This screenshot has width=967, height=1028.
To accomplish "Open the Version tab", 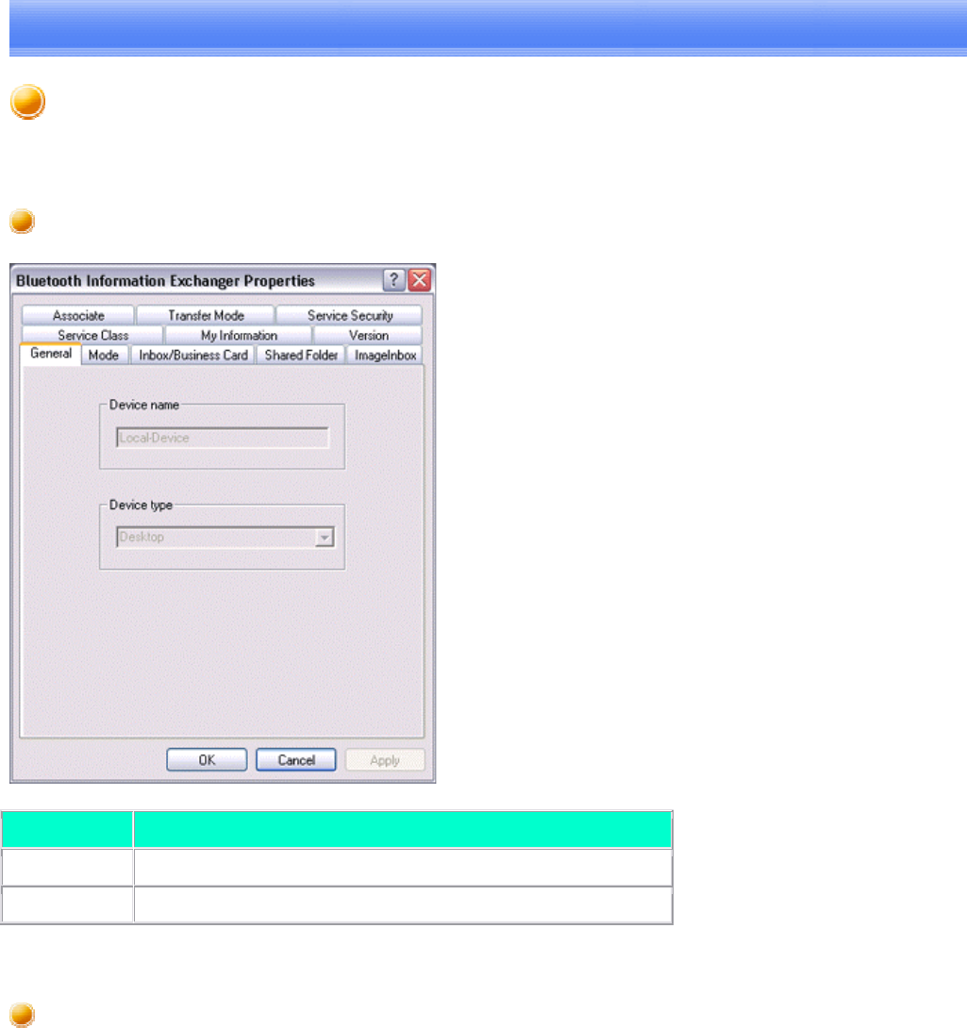I will tap(368, 335).
